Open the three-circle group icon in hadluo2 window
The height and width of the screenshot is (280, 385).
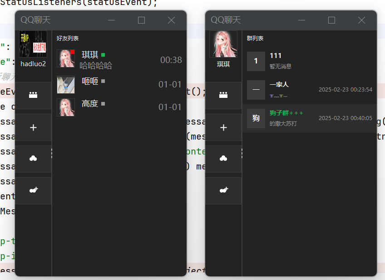coord(33,159)
